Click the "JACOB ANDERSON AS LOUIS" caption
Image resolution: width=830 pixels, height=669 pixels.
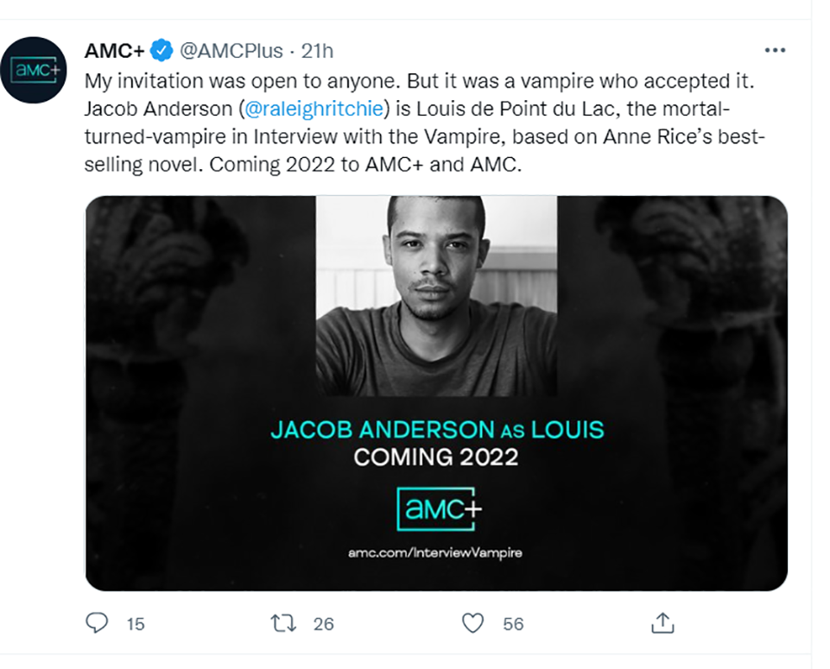click(437, 429)
